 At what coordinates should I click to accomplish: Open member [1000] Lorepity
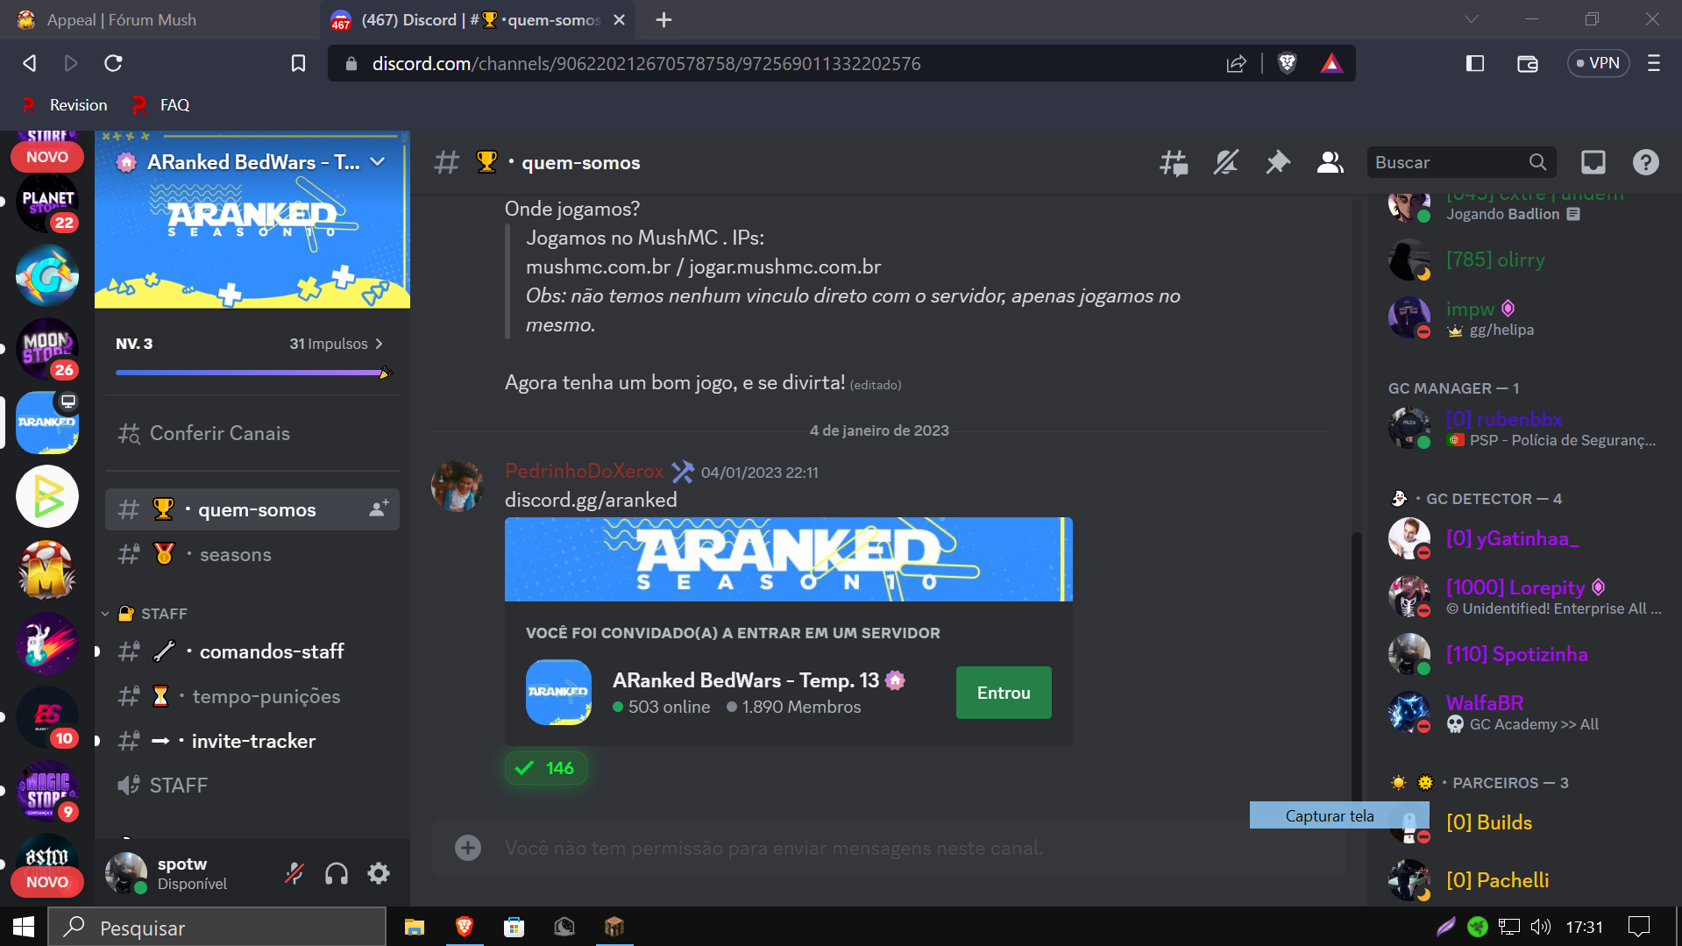click(x=1522, y=597)
